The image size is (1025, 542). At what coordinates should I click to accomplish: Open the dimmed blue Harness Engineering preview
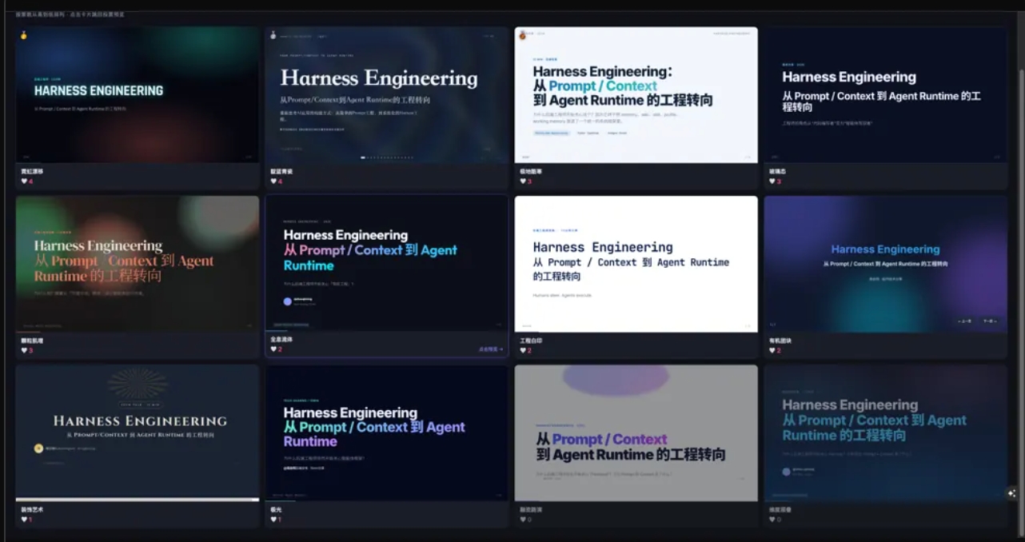point(886,433)
